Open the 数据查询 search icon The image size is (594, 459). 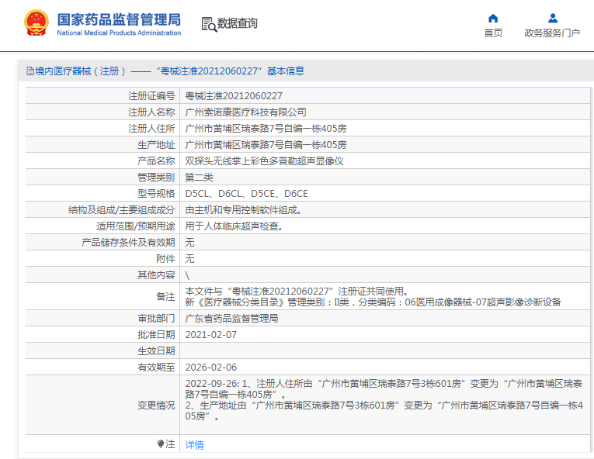point(209,24)
